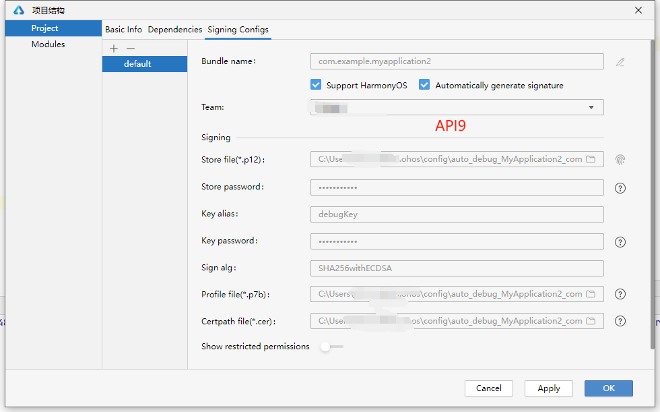Open help for Store password

point(620,188)
